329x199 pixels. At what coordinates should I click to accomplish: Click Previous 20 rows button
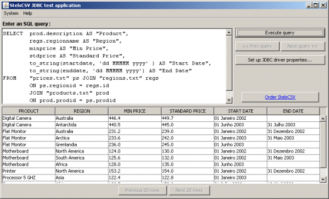pos(143,190)
